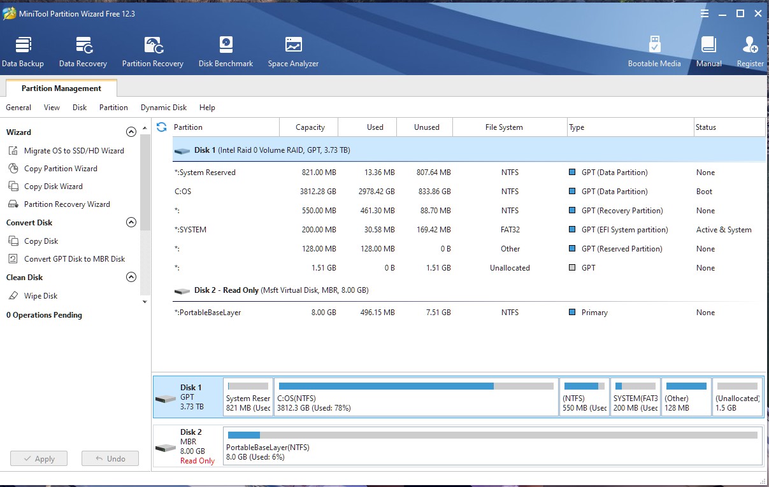The image size is (769, 487).
Task: Click the C:OS(NTFS) block in disk map
Action: point(416,397)
